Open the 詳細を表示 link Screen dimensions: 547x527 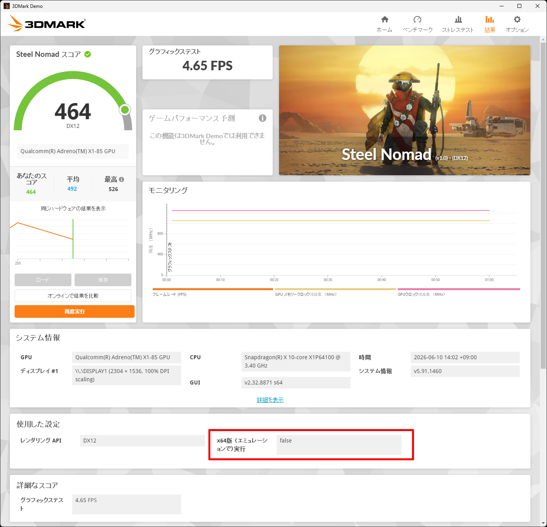pyautogui.click(x=270, y=400)
